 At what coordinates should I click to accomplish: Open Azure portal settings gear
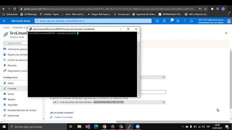point(178,21)
